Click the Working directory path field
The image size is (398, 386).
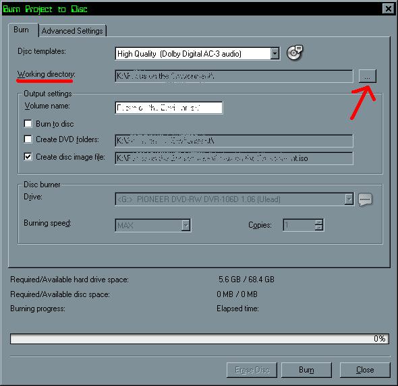[234, 76]
